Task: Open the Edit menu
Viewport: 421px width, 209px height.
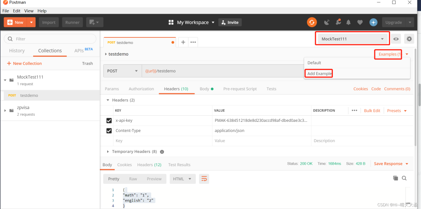Action: coord(17,11)
